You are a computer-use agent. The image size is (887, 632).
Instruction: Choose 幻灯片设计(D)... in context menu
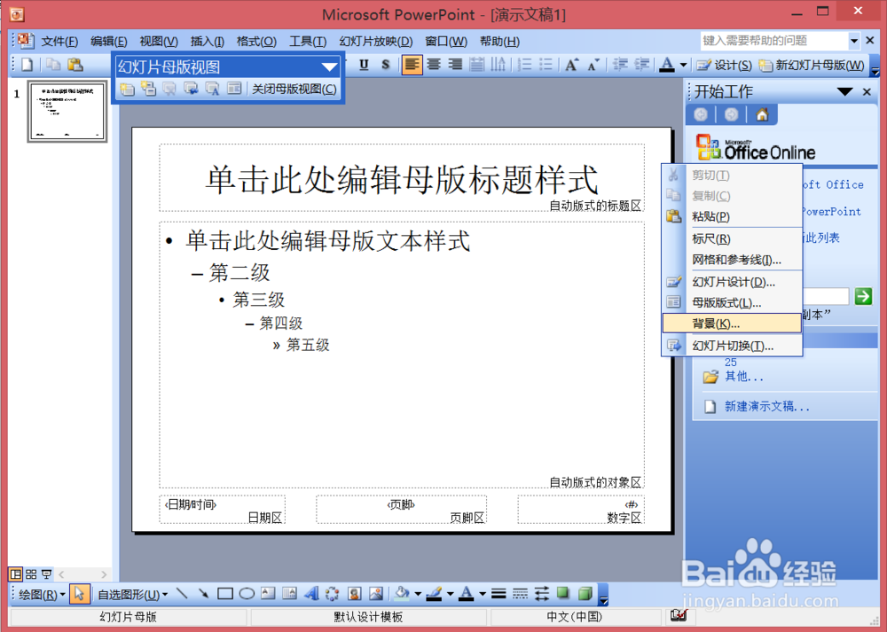732,282
